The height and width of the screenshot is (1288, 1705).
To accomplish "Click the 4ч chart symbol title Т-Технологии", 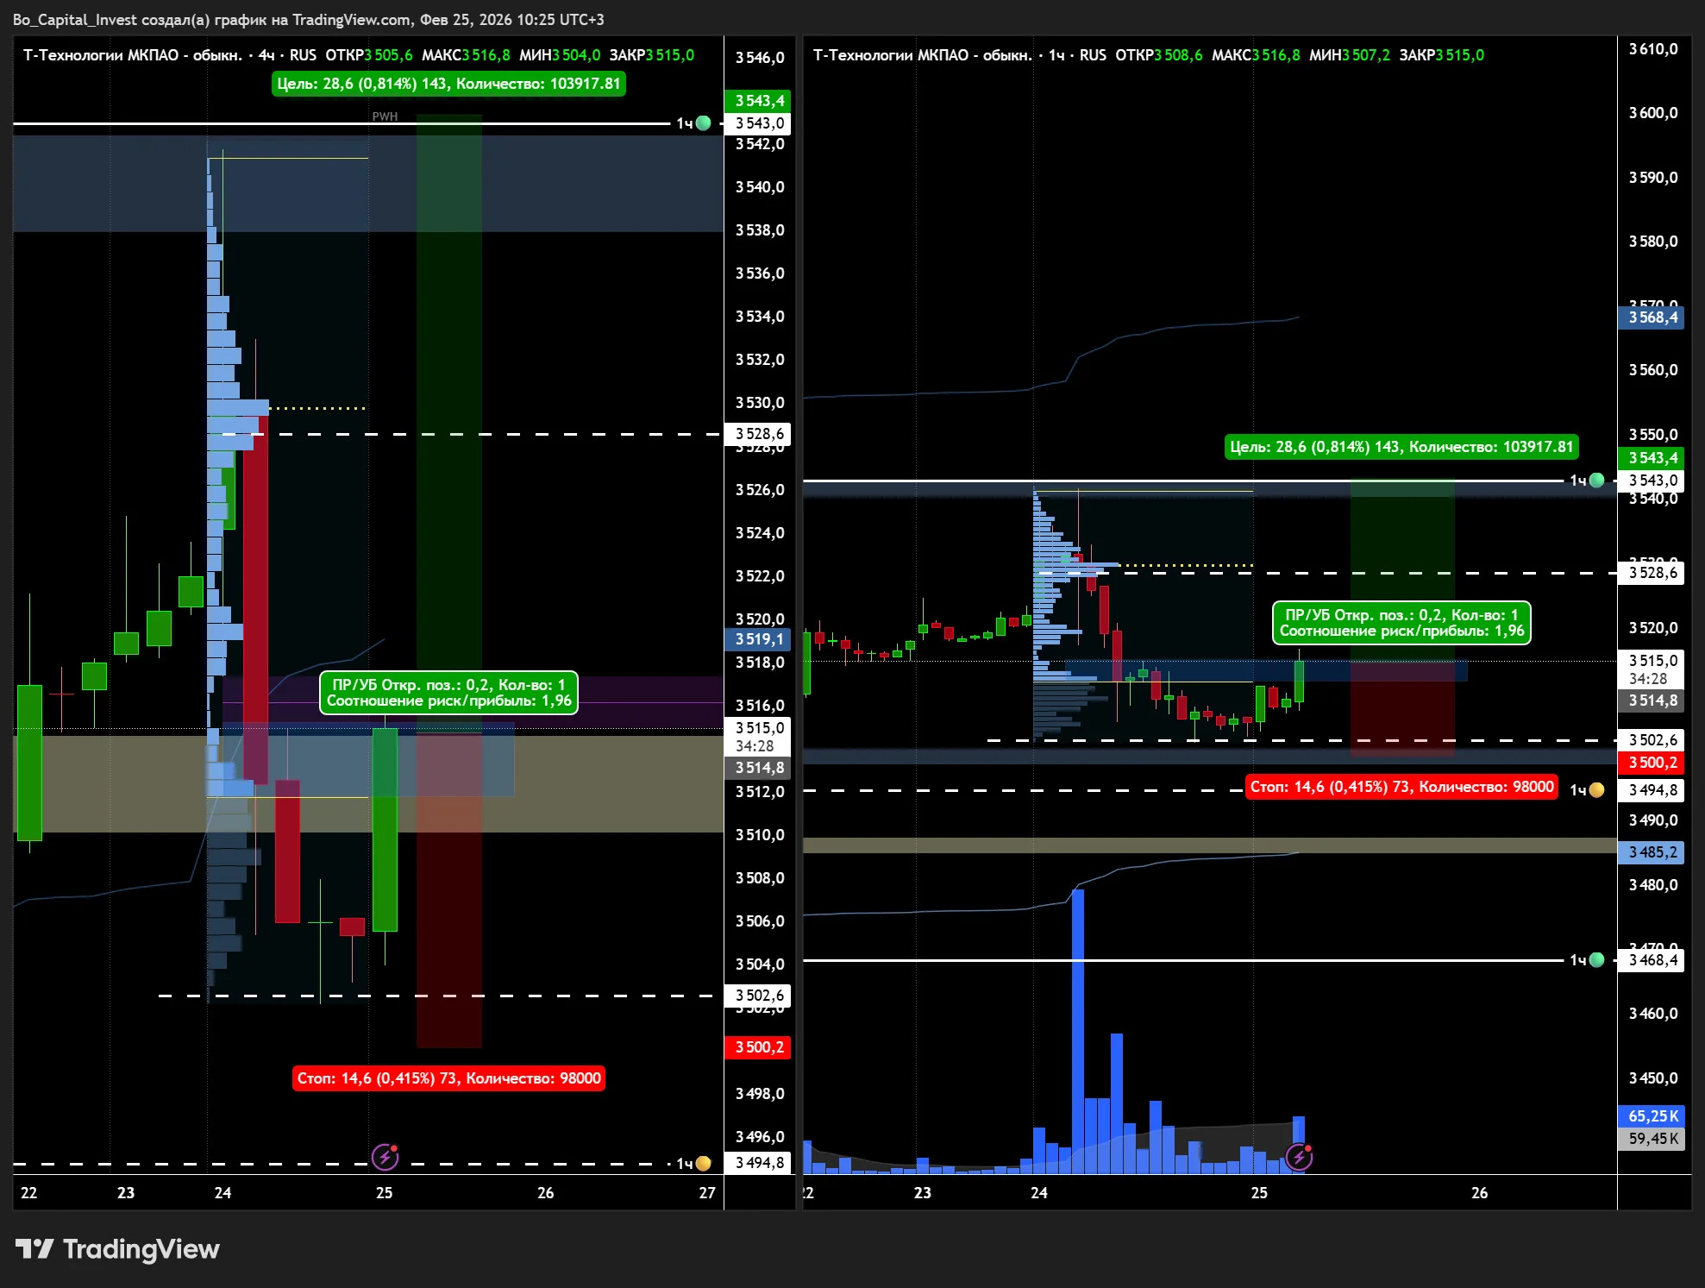I will pyautogui.click(x=132, y=55).
